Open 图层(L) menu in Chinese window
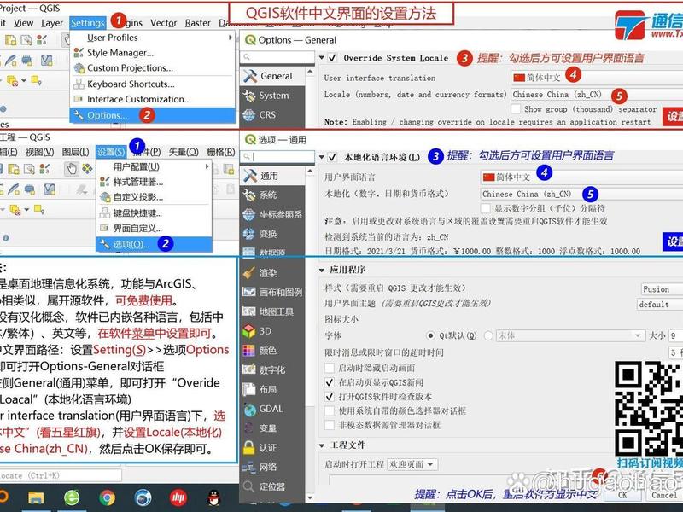 75,152
